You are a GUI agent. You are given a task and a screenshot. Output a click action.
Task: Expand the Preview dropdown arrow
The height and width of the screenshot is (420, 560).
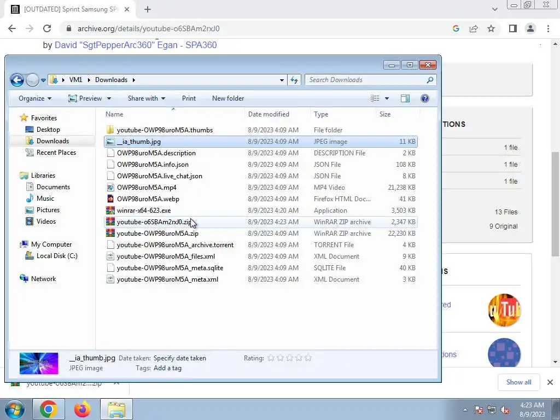pos(109,98)
